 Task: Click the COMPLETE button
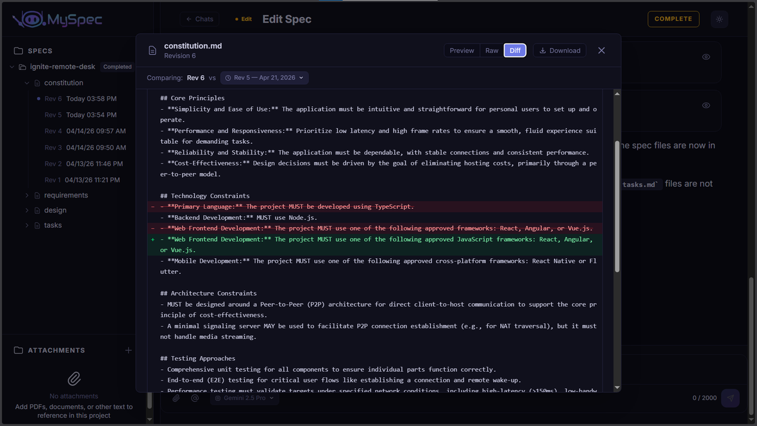pyautogui.click(x=673, y=19)
